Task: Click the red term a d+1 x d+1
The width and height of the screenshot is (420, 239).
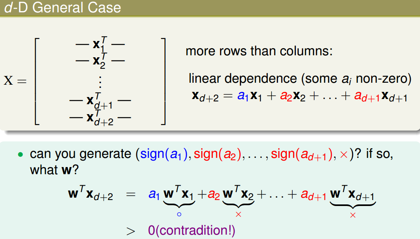Action: click(x=381, y=97)
